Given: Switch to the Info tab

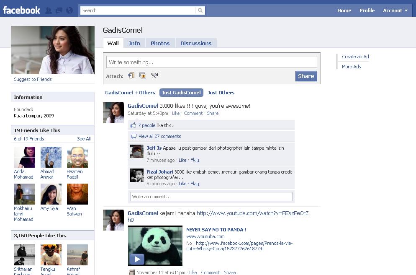Looking at the screenshot, I should (x=134, y=43).
